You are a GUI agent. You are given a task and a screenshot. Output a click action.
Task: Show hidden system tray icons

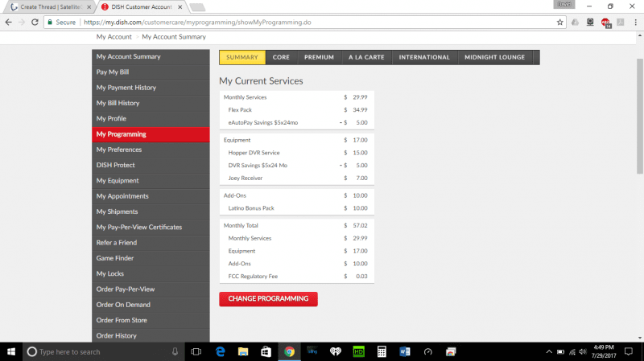pyautogui.click(x=550, y=352)
